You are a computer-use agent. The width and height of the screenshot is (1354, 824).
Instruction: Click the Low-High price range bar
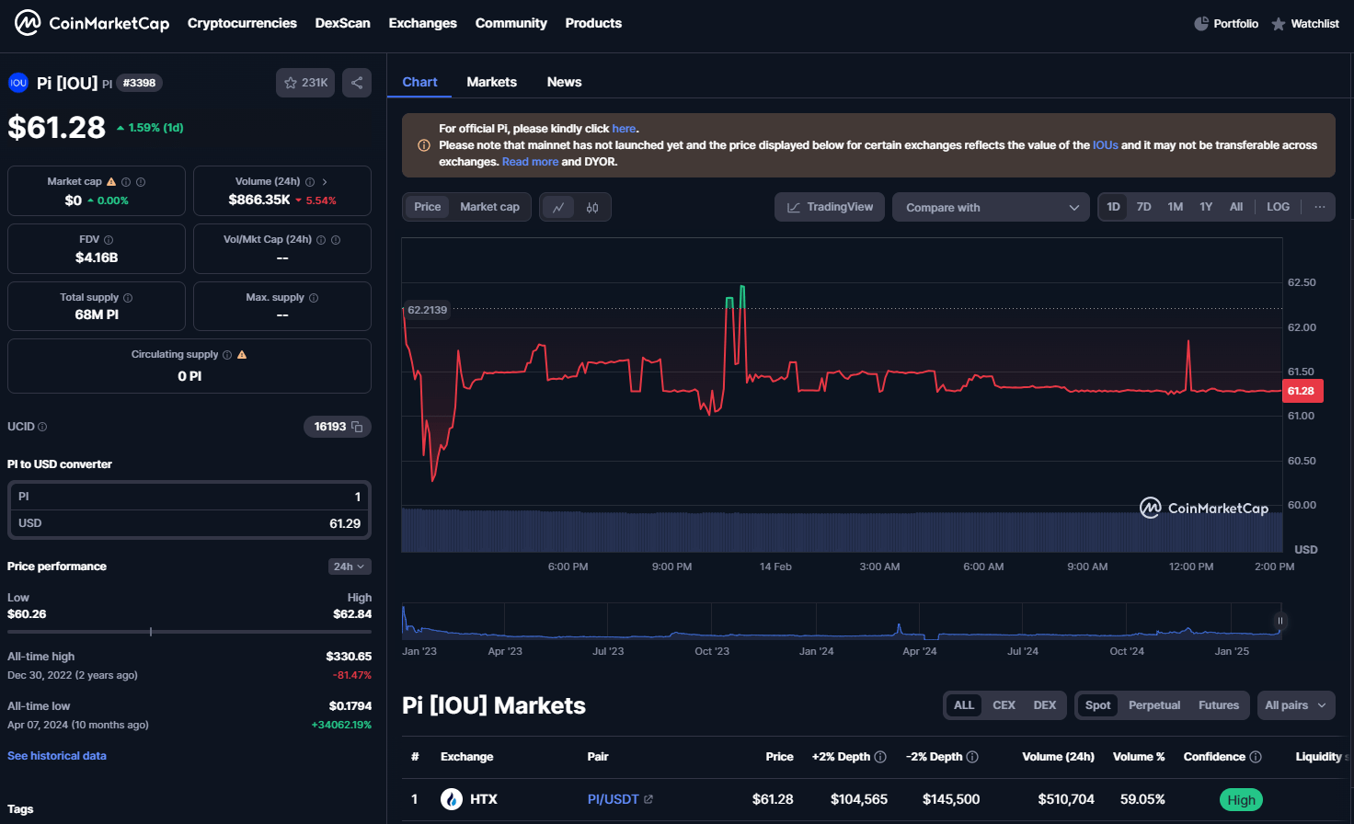(189, 632)
